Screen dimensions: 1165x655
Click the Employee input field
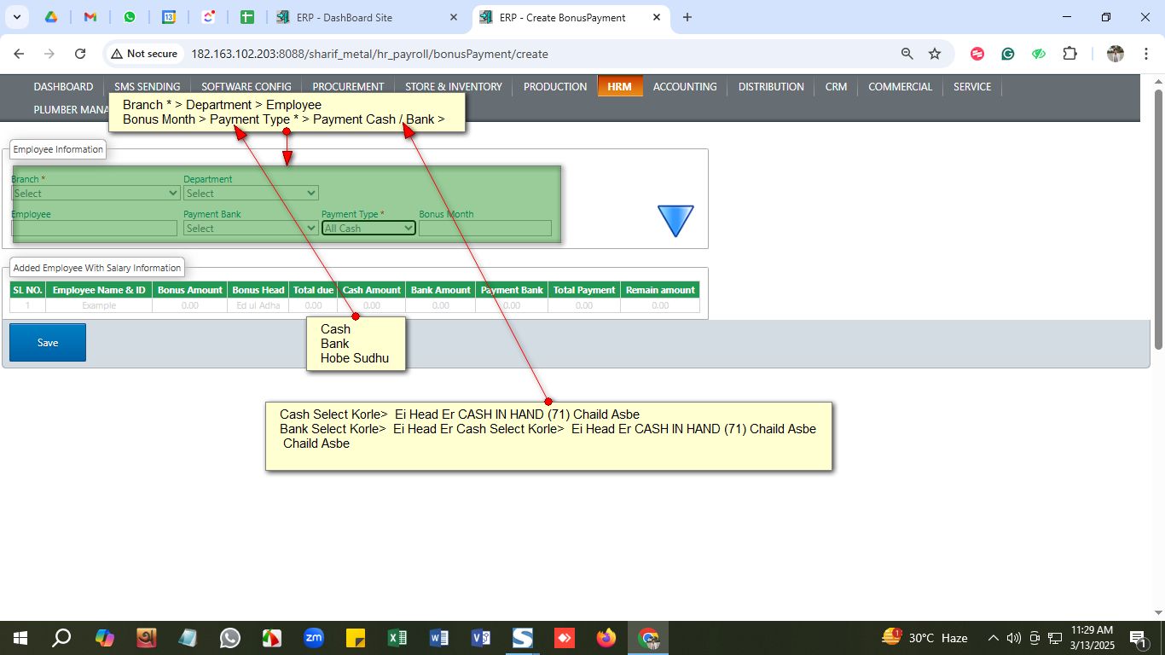pos(94,229)
